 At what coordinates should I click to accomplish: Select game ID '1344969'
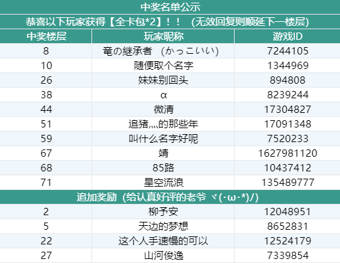coord(288,66)
